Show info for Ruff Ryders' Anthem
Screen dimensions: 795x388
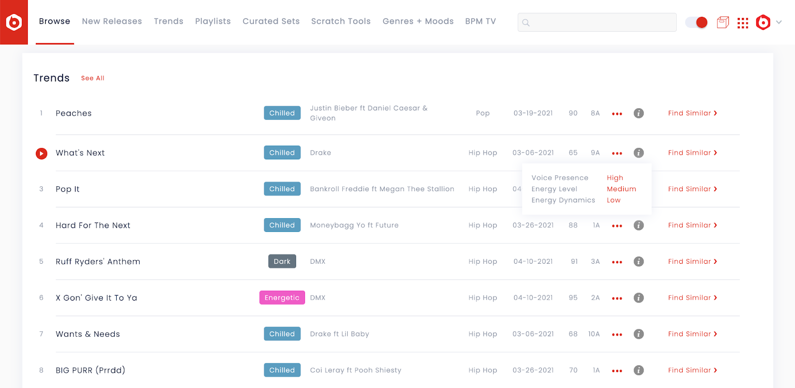coord(639,262)
